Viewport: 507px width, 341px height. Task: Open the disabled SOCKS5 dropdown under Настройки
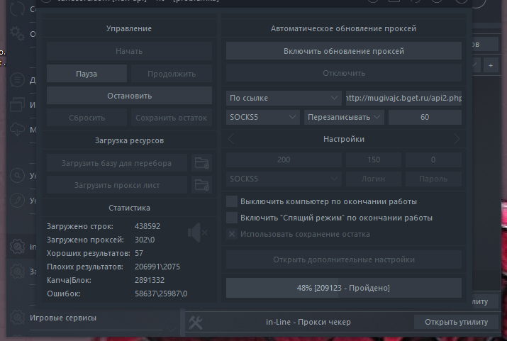[284, 179]
